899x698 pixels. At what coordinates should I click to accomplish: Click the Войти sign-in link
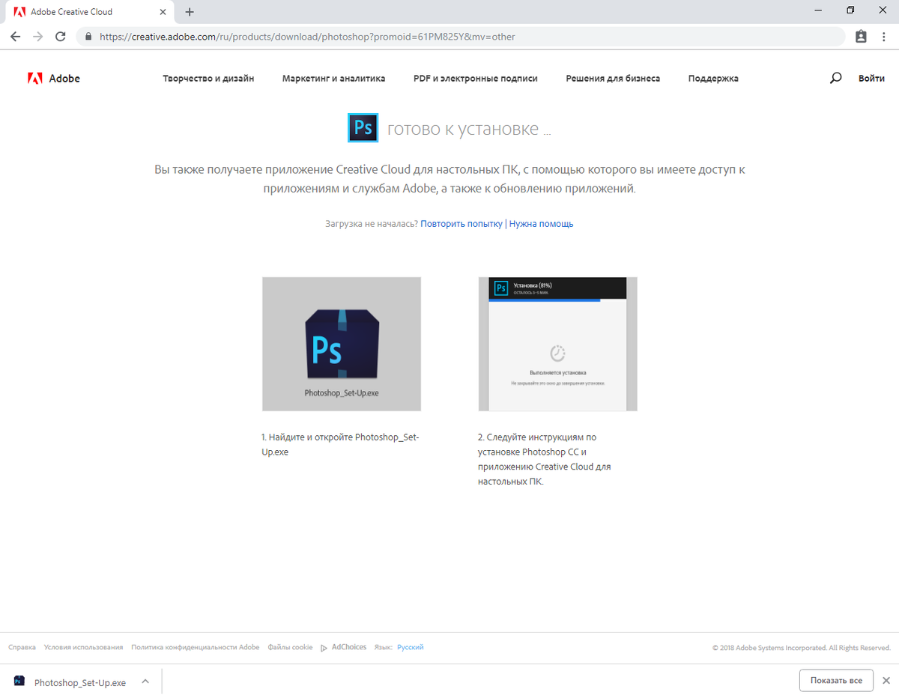pyautogui.click(x=871, y=78)
